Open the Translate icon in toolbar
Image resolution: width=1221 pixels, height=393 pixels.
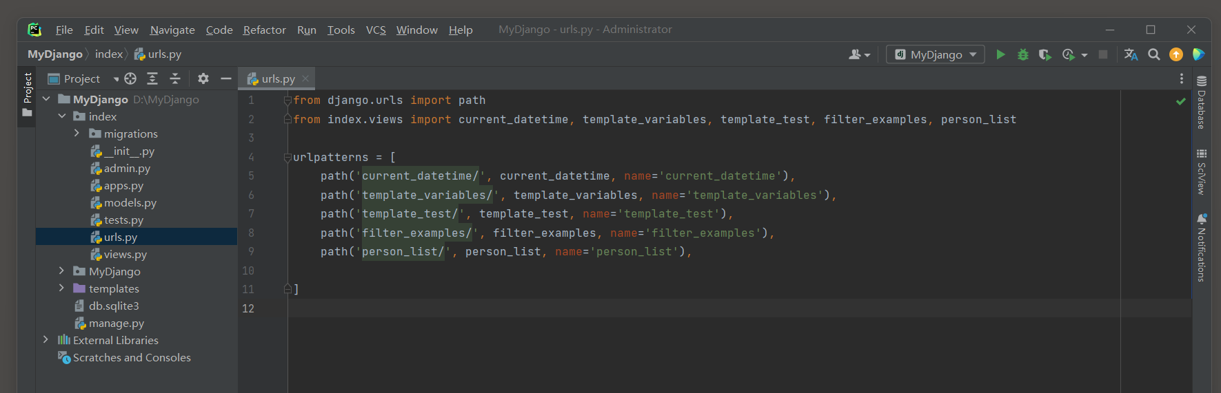[x=1131, y=54]
